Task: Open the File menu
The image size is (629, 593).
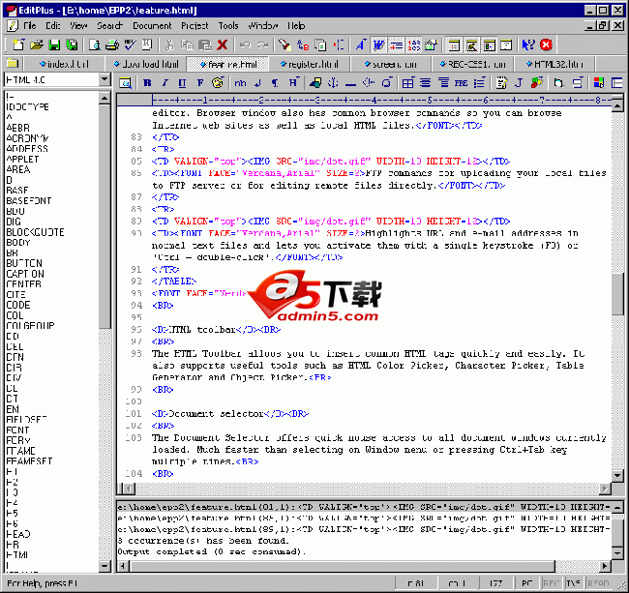Action: (29, 26)
